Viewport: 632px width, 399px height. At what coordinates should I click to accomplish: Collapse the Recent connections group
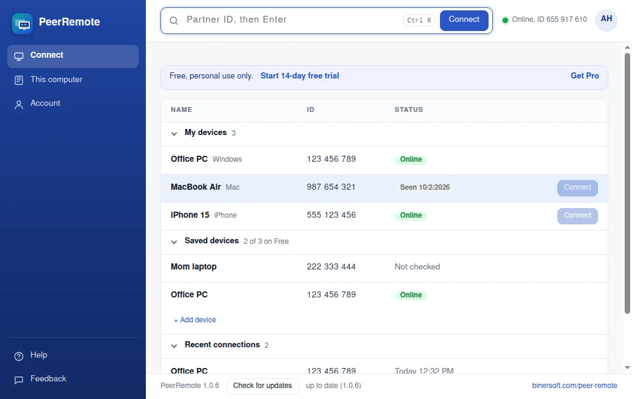point(174,345)
